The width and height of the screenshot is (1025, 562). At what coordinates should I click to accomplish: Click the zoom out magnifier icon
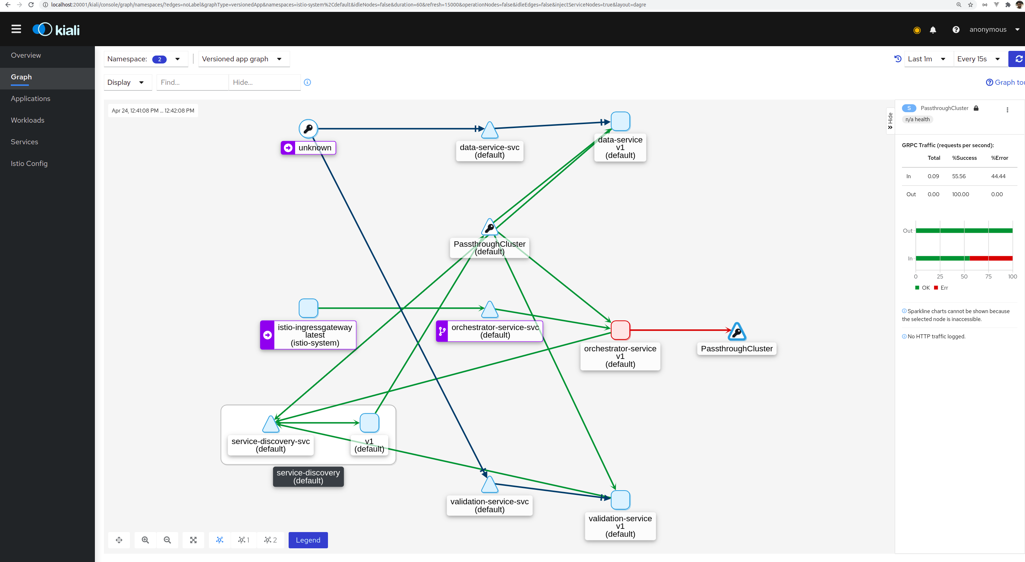click(x=167, y=540)
